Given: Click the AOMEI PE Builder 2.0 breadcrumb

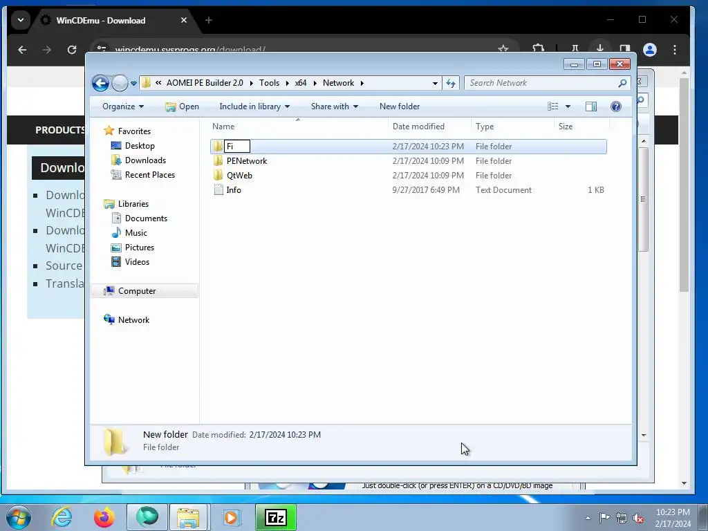Looking at the screenshot, I should click(205, 83).
